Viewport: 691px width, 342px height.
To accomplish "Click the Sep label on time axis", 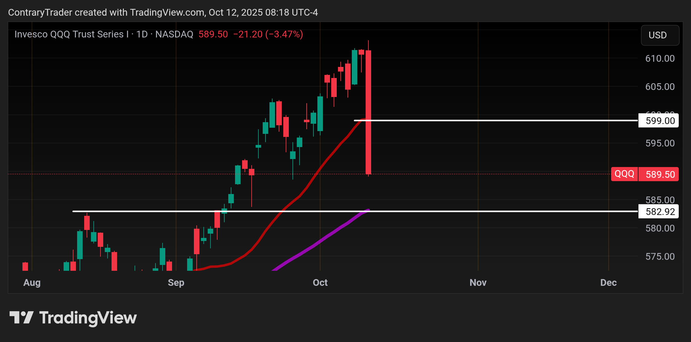I will [176, 282].
